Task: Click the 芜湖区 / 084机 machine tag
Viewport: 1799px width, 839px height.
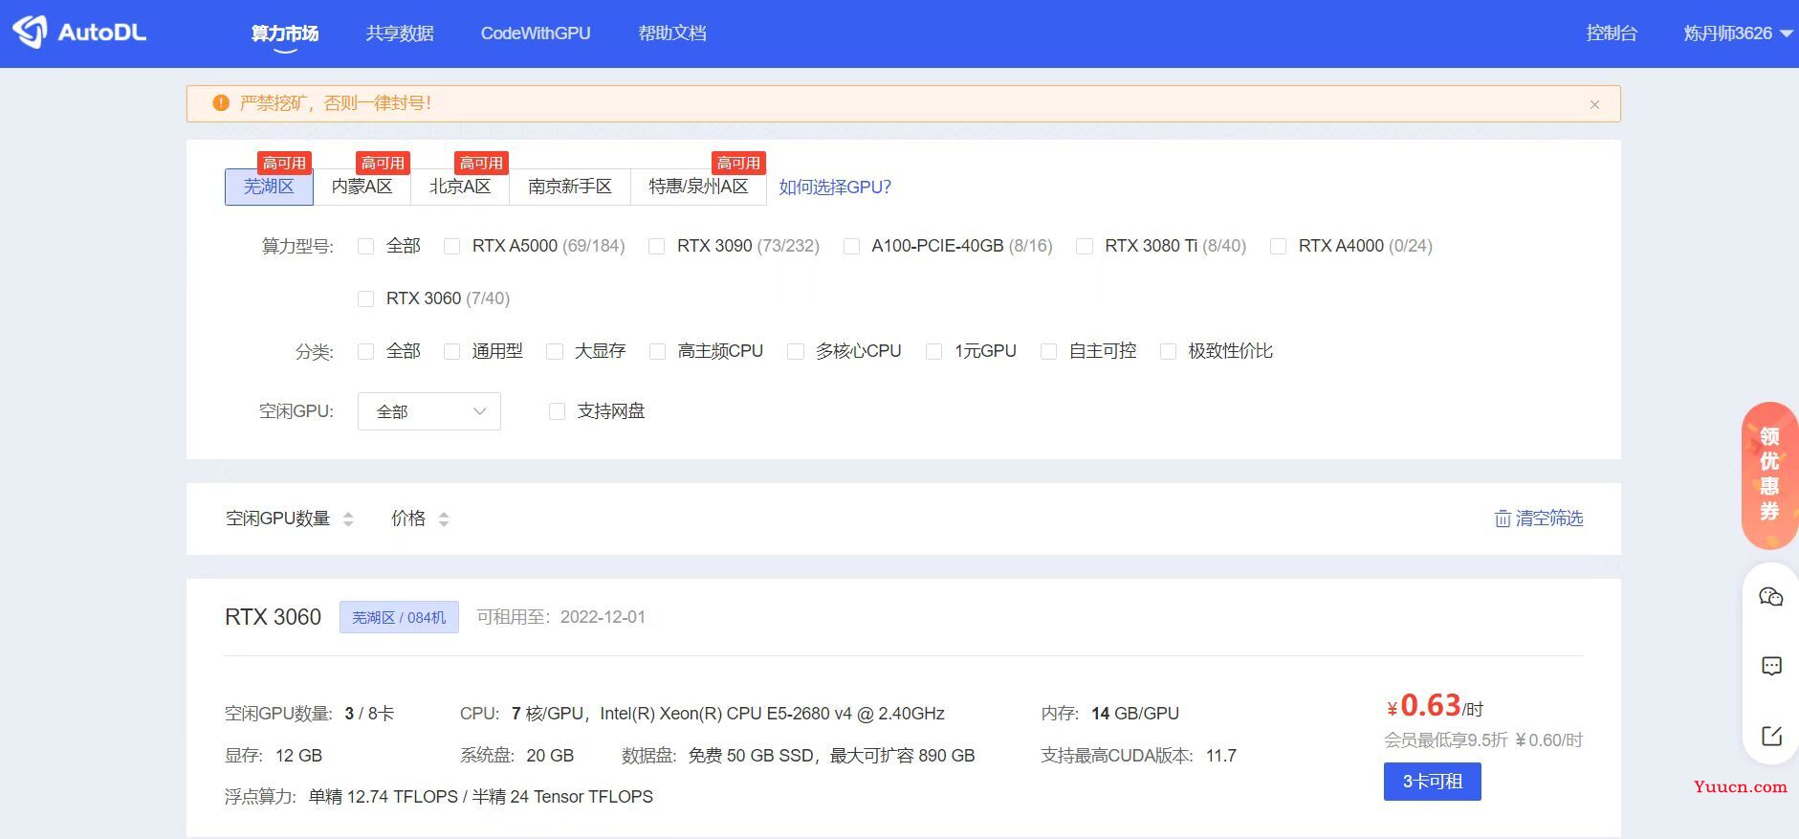Action: (399, 617)
